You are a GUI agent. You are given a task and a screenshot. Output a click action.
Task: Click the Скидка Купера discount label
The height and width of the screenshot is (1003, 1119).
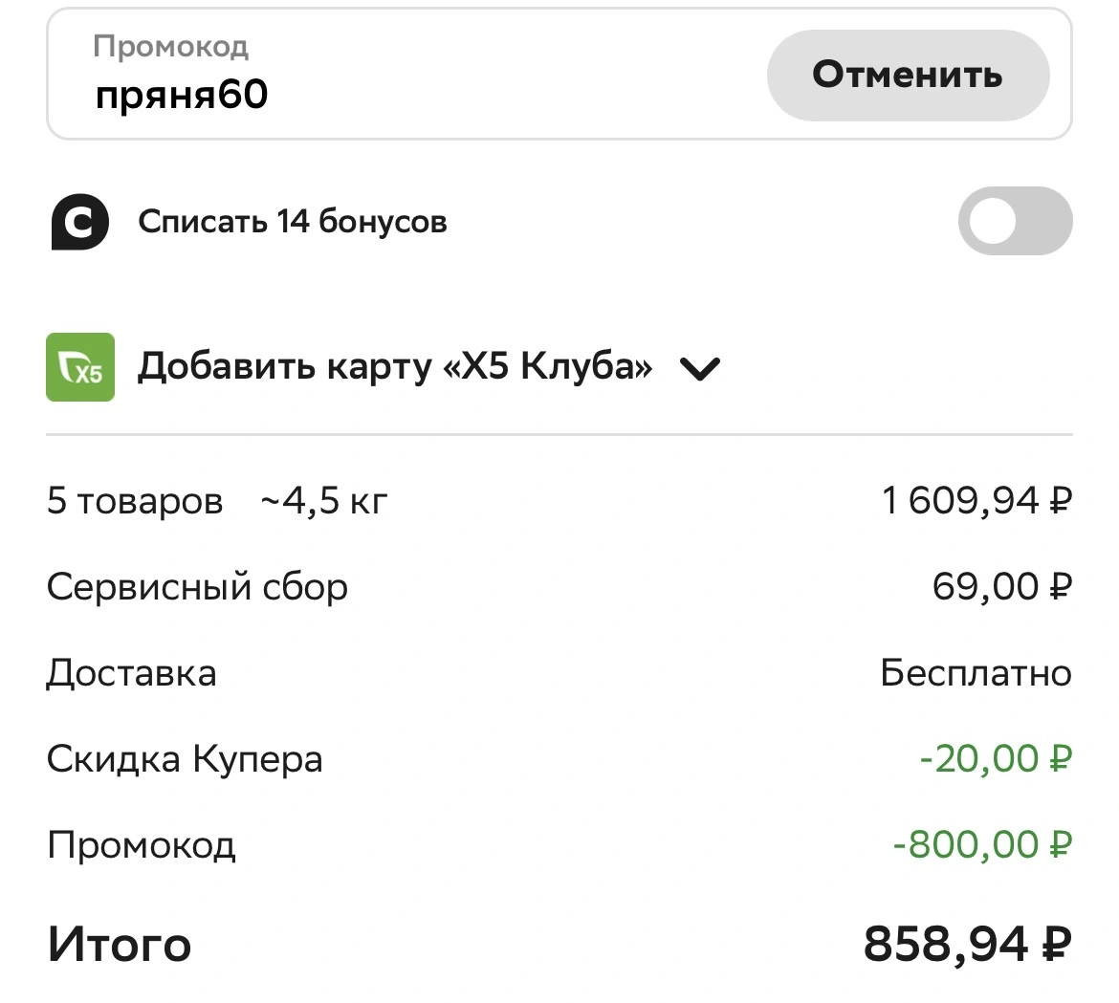click(x=185, y=759)
